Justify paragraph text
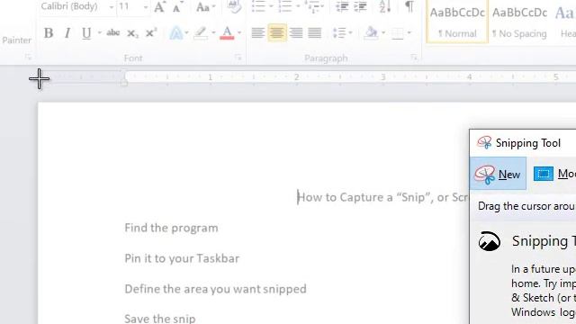This screenshot has width=576, height=324. click(315, 33)
